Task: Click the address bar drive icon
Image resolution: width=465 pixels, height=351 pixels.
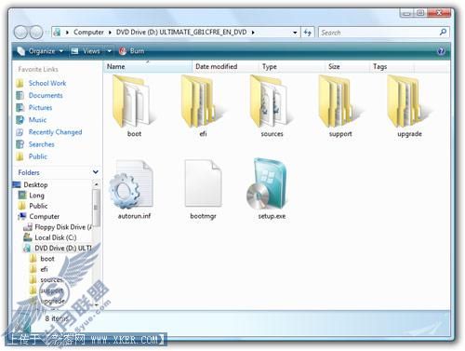Action: pos(57,32)
